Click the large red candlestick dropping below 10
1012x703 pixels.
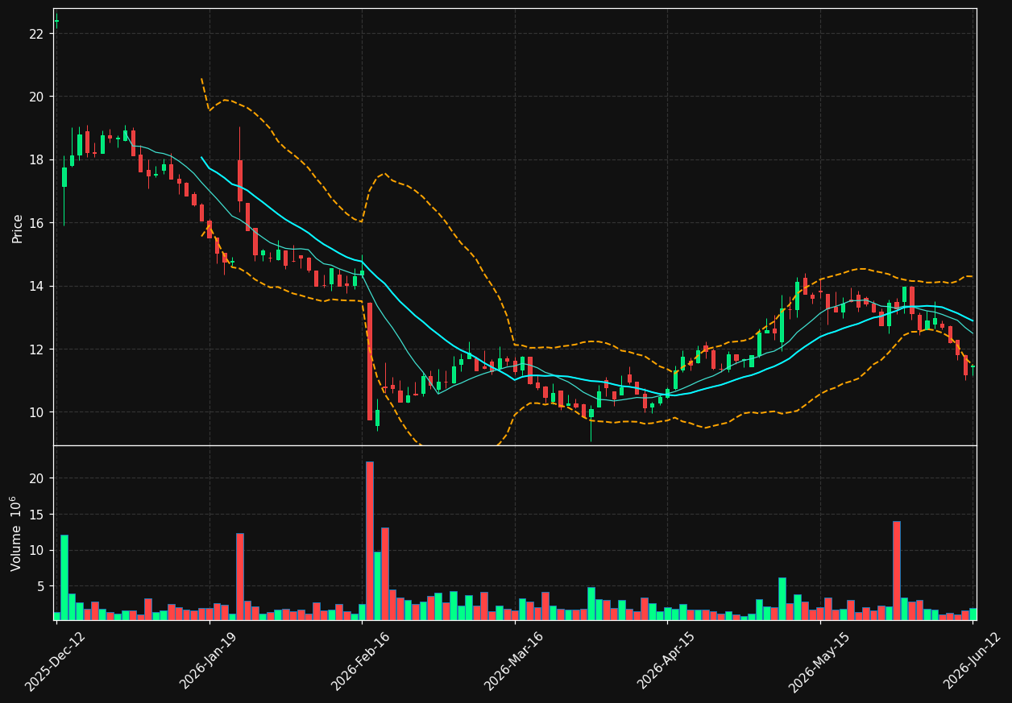click(x=370, y=362)
